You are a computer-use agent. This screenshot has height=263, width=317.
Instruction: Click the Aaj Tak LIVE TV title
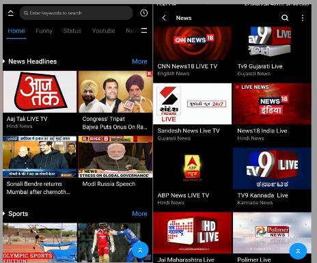pos(27,119)
